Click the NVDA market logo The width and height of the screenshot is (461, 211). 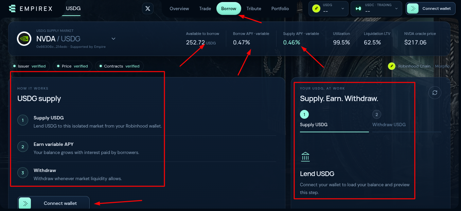[24, 39]
